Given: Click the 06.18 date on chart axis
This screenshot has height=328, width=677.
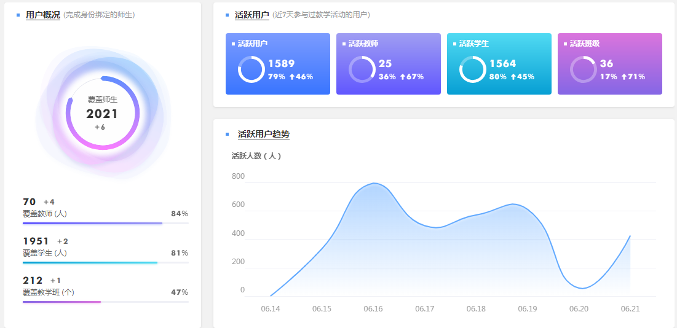Looking at the screenshot, I should click(476, 309).
